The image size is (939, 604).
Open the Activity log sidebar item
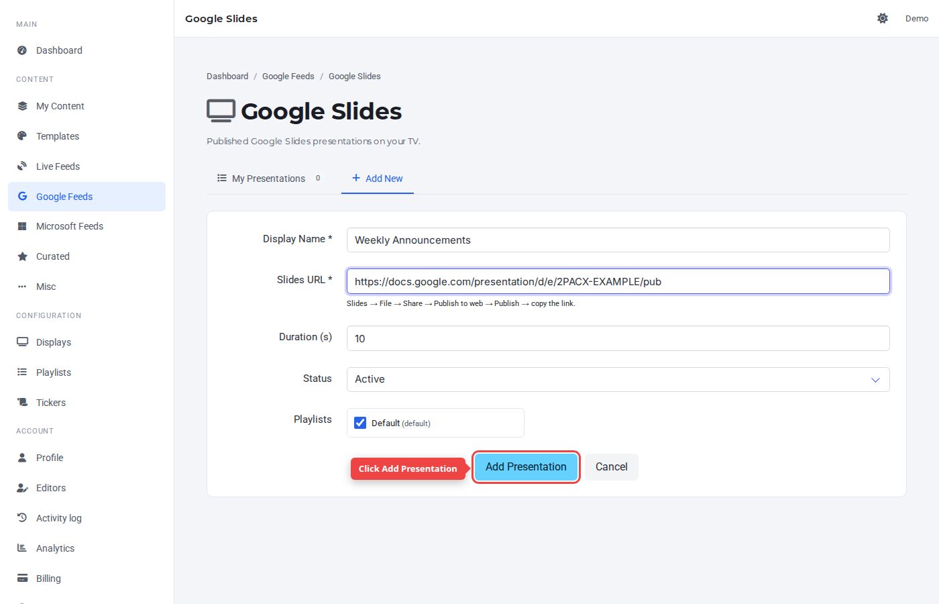pyautogui.click(x=87, y=518)
